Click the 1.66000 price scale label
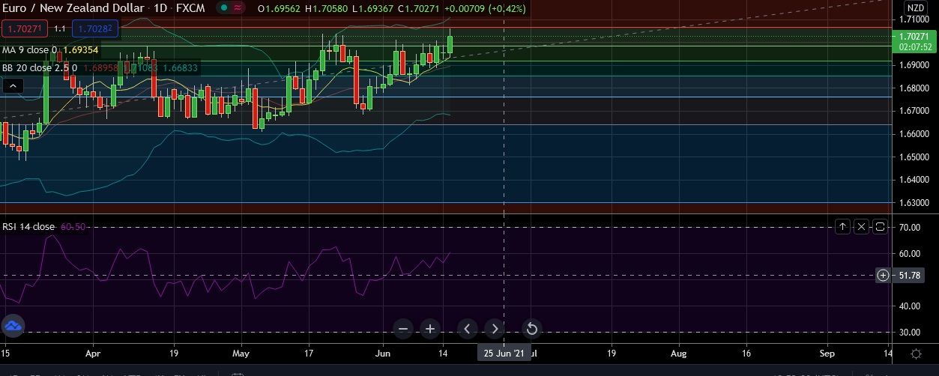This screenshot has width=939, height=376. 914,134
